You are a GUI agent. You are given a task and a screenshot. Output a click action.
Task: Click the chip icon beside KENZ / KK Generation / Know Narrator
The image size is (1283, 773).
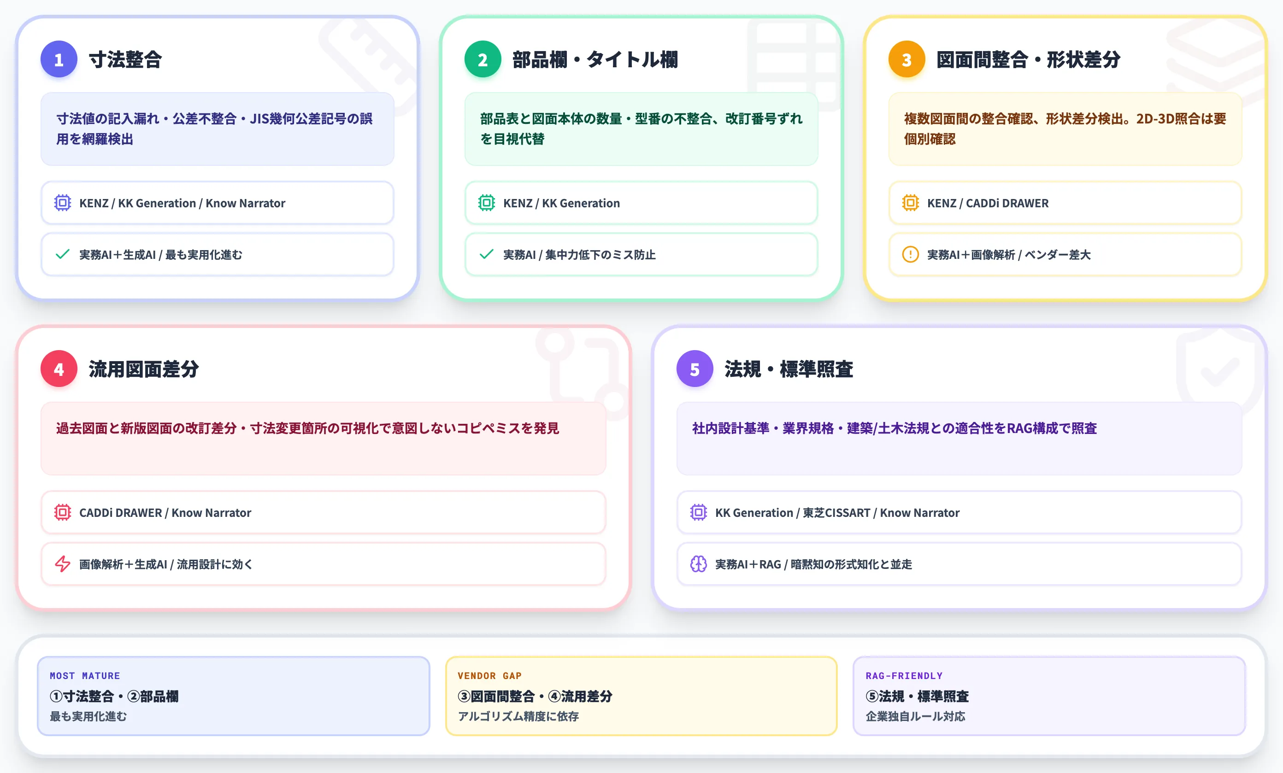pyautogui.click(x=63, y=203)
